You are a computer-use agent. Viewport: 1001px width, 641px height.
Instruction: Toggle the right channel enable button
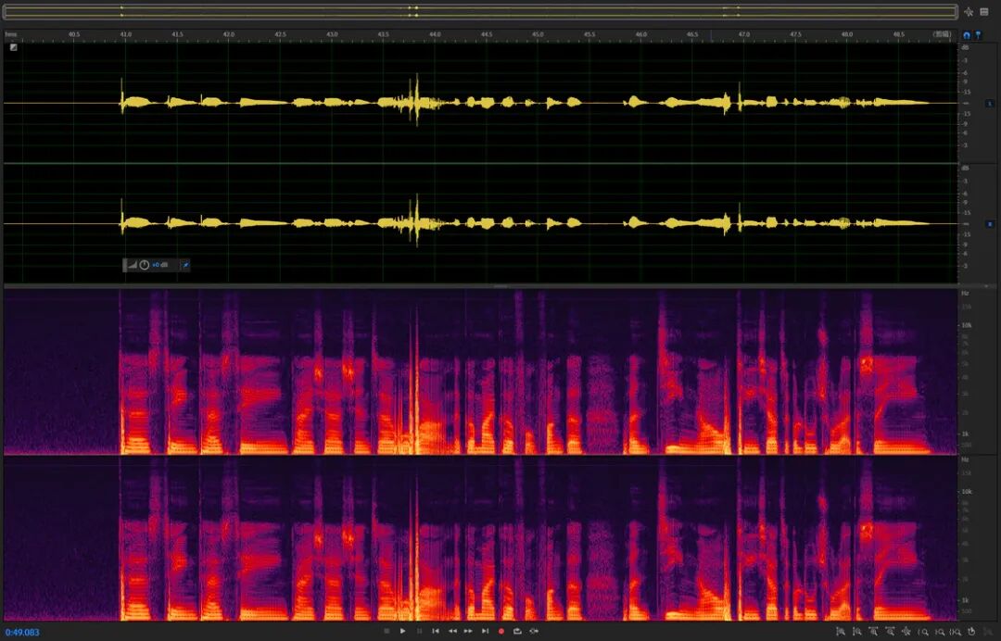click(x=990, y=224)
